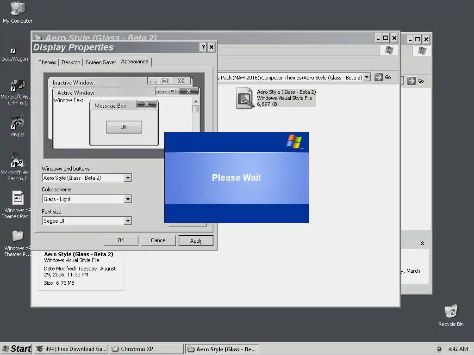Click OK in Display Properties
Image resolution: width=474 pixels, height=355 pixels.
(121, 240)
